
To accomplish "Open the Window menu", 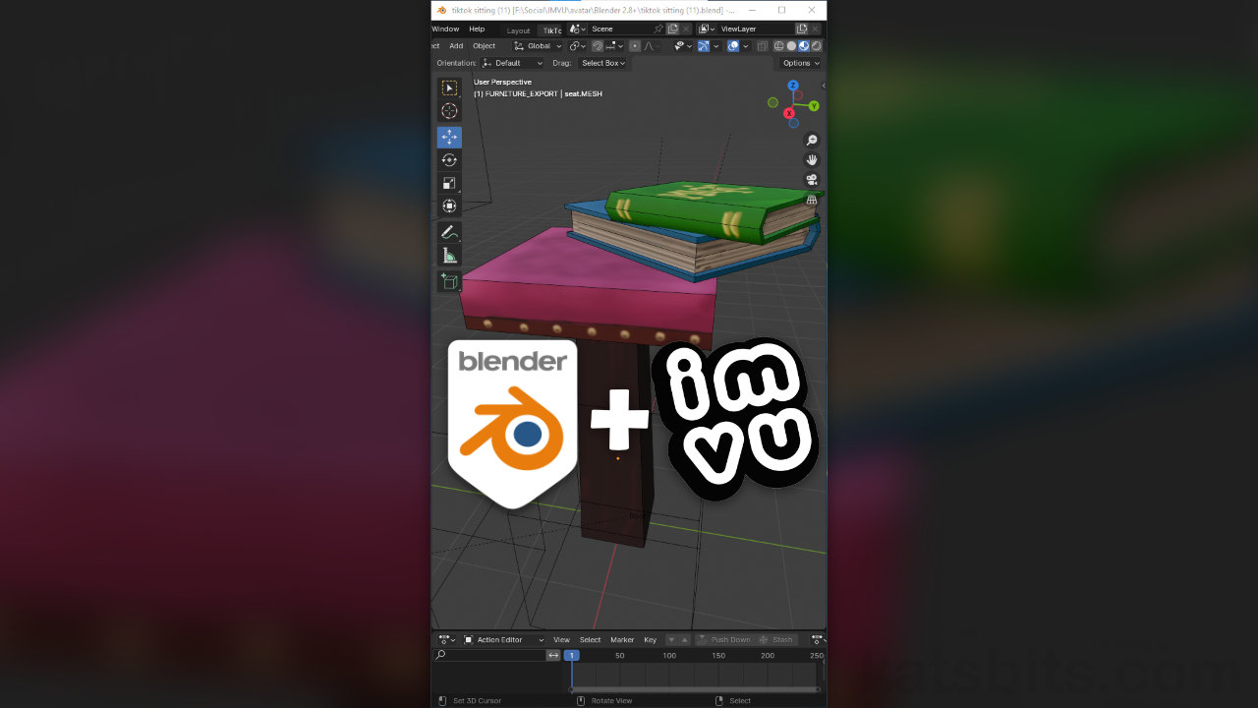I will pyautogui.click(x=445, y=29).
